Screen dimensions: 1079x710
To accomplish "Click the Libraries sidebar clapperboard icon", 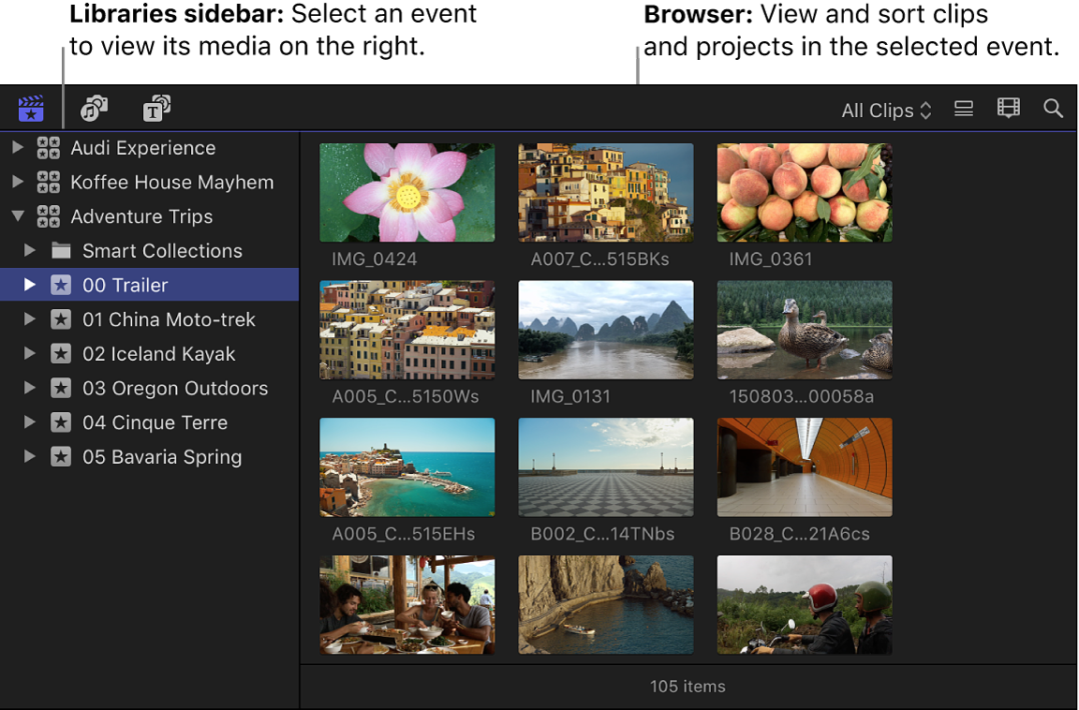I will click(31, 108).
